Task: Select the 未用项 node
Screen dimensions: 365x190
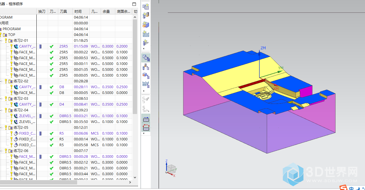Action: pyautogui.click(x=4, y=23)
